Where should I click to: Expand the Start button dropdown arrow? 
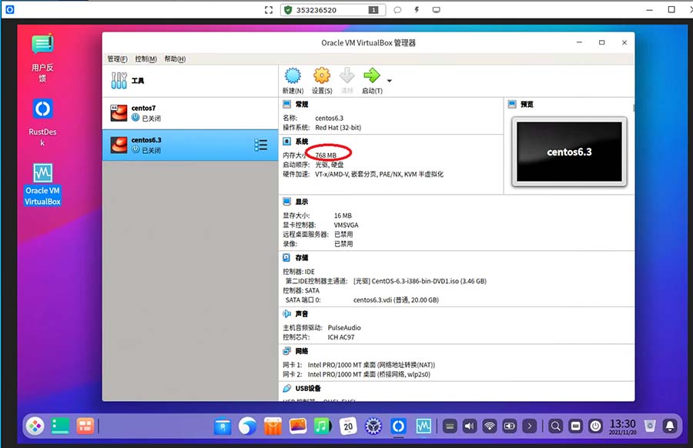(x=390, y=81)
